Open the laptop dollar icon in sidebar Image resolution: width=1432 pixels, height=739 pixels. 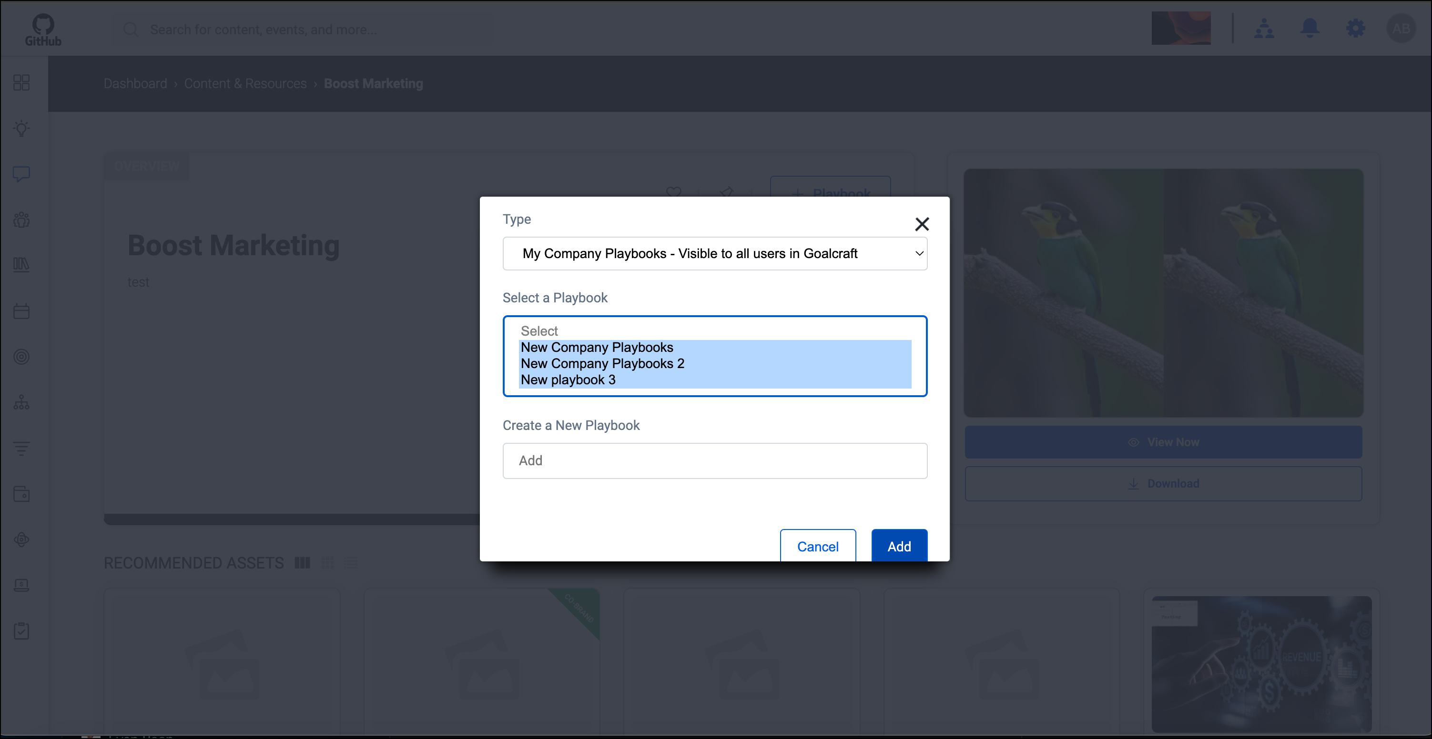pyautogui.click(x=21, y=585)
